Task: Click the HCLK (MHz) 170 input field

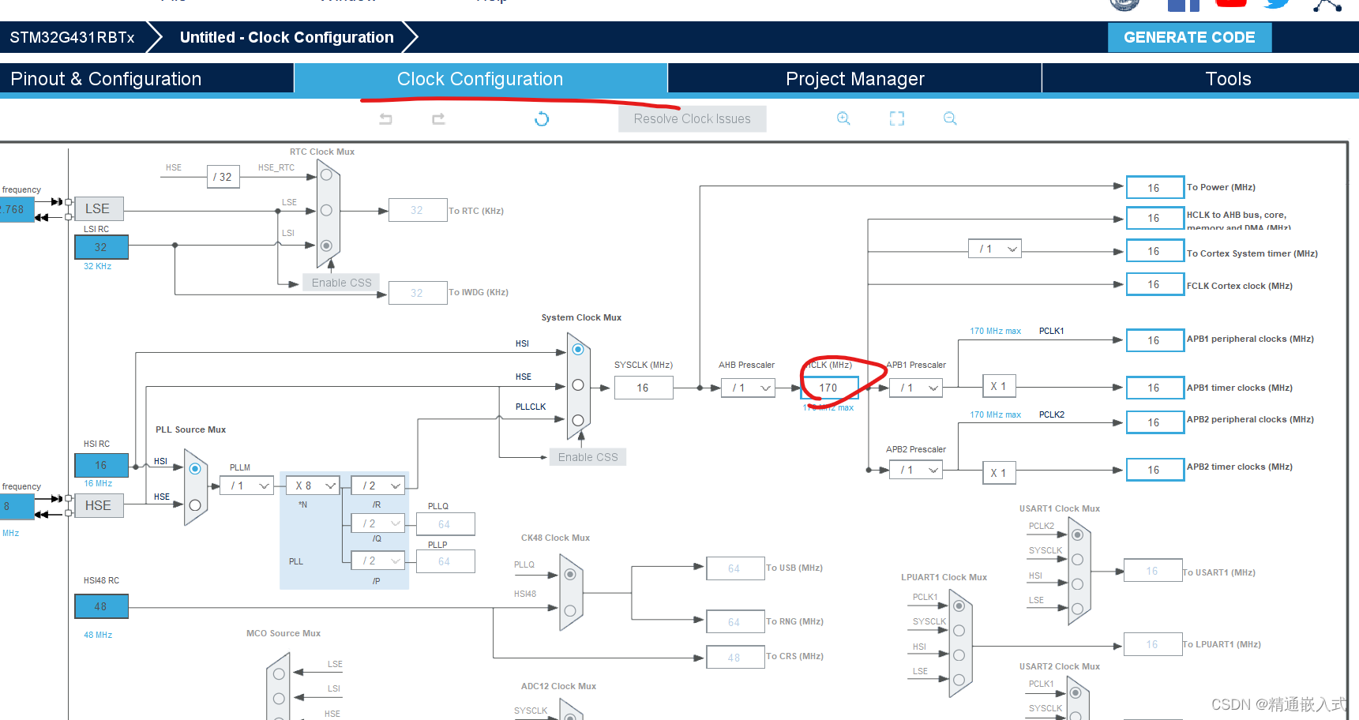Action: (829, 388)
